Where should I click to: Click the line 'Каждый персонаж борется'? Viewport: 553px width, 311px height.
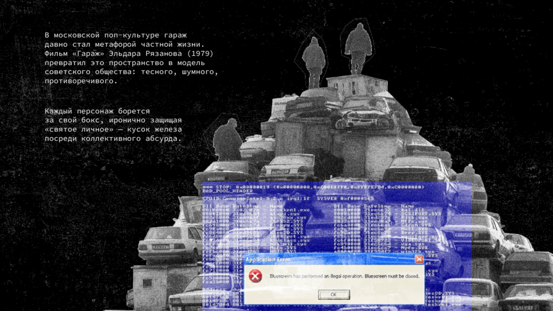click(x=97, y=111)
